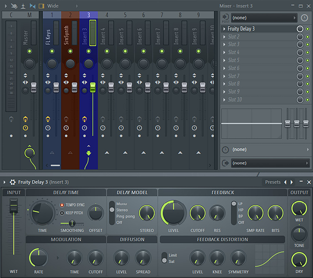Viewport: 313px width, 278px height.
Task: Mute the SimSynth track LED
Action: (x=70, y=51)
